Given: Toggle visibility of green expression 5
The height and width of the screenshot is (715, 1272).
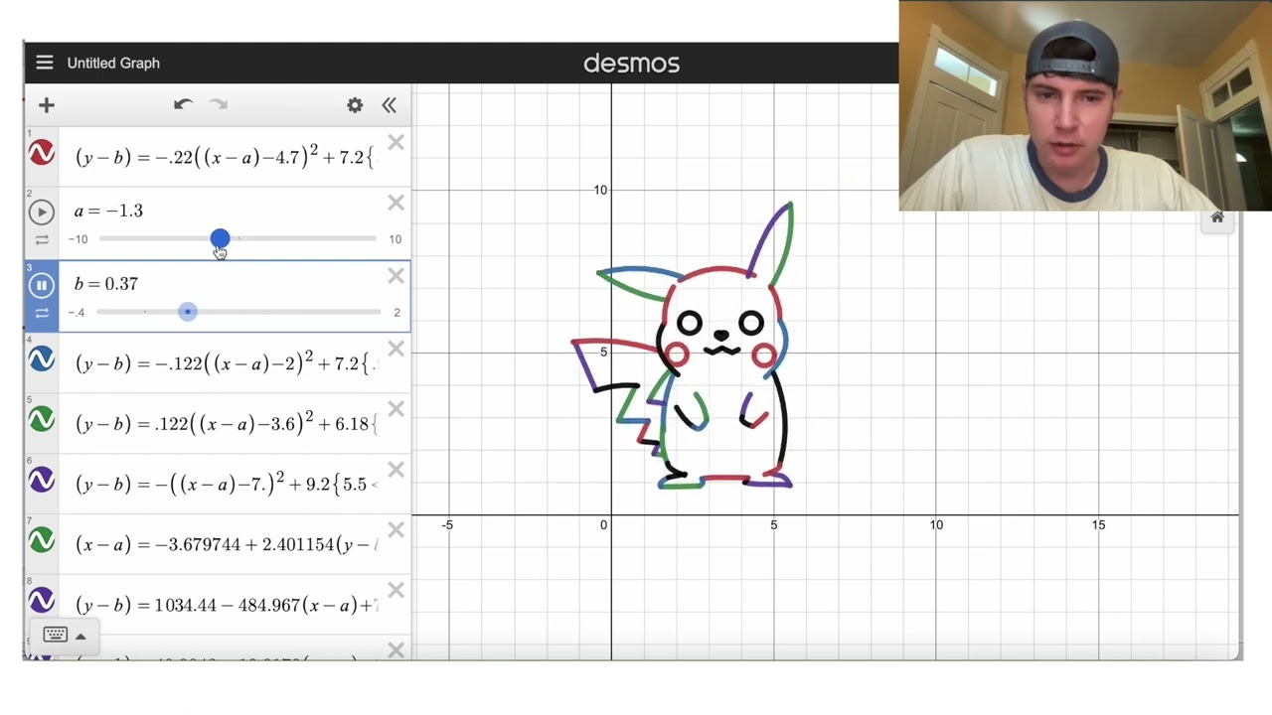Looking at the screenshot, I should pyautogui.click(x=42, y=420).
